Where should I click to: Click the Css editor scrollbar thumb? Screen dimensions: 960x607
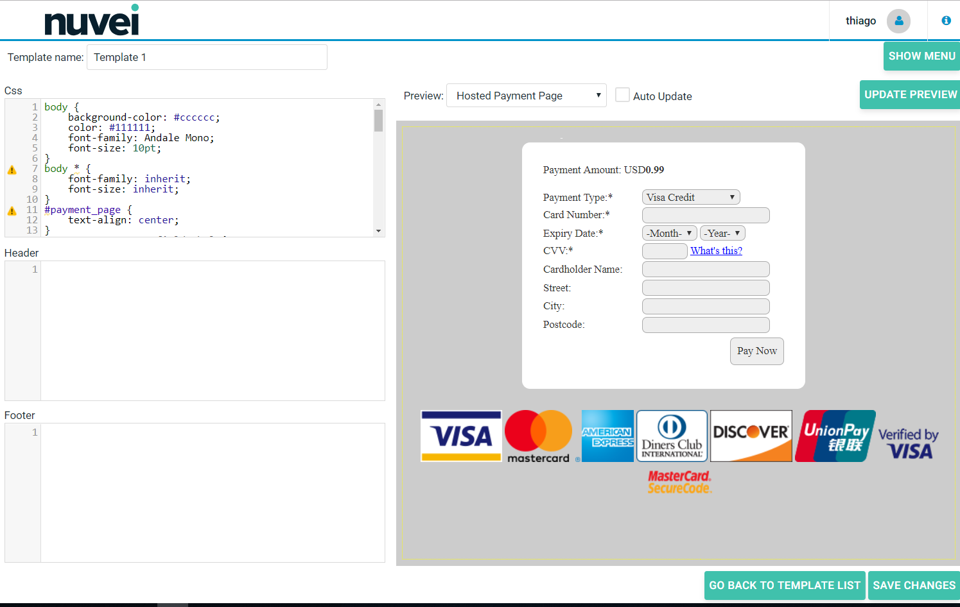[x=378, y=121]
